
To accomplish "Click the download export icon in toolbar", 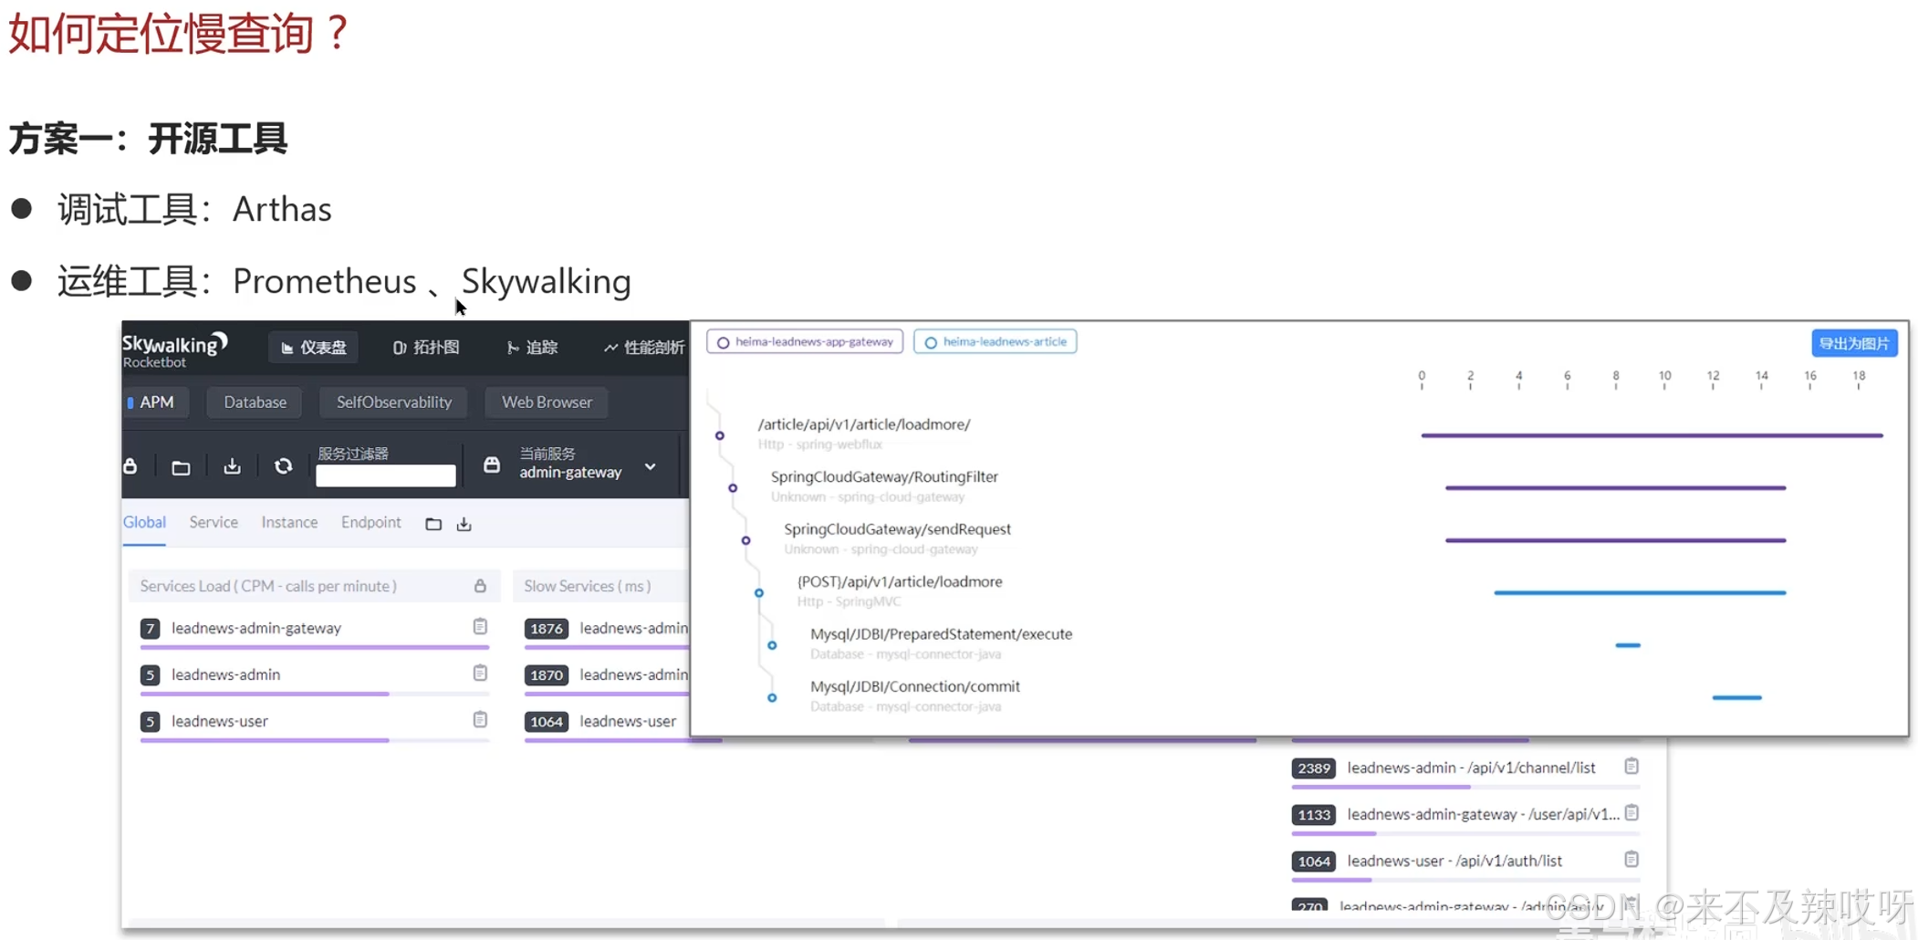I will pos(232,466).
